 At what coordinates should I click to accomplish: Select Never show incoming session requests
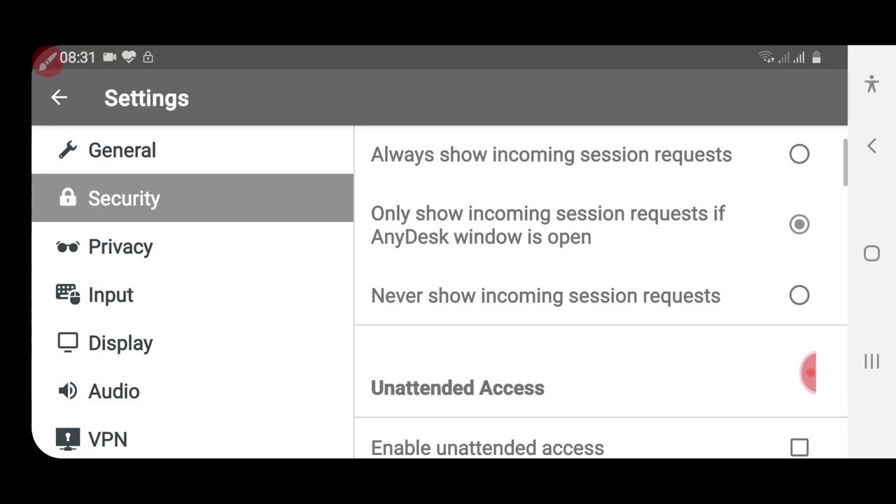tap(799, 295)
